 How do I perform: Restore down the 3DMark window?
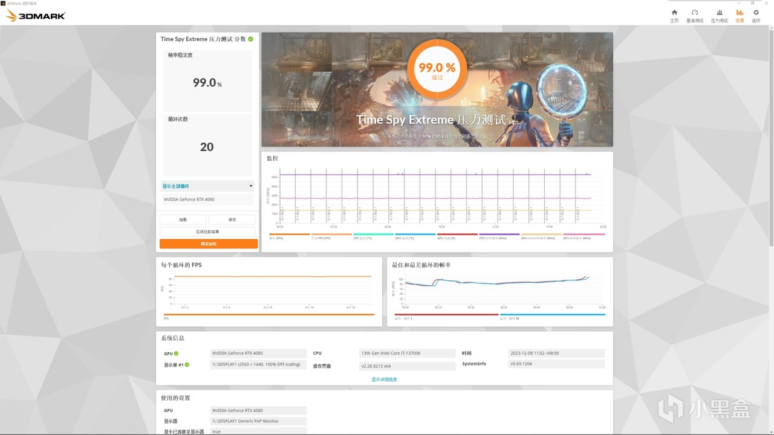pos(753,3)
